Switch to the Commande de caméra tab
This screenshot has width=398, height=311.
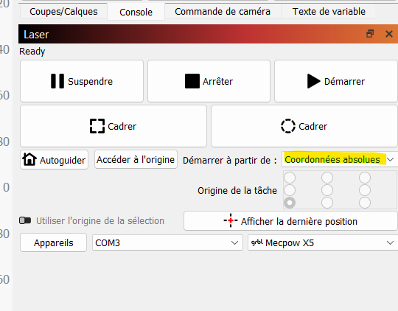(x=223, y=12)
